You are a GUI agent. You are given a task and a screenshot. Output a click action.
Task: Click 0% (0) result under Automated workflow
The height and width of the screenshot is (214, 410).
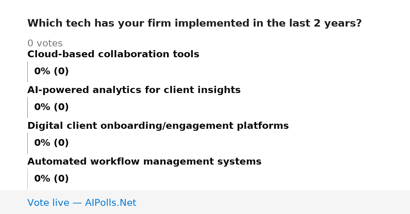51,179
